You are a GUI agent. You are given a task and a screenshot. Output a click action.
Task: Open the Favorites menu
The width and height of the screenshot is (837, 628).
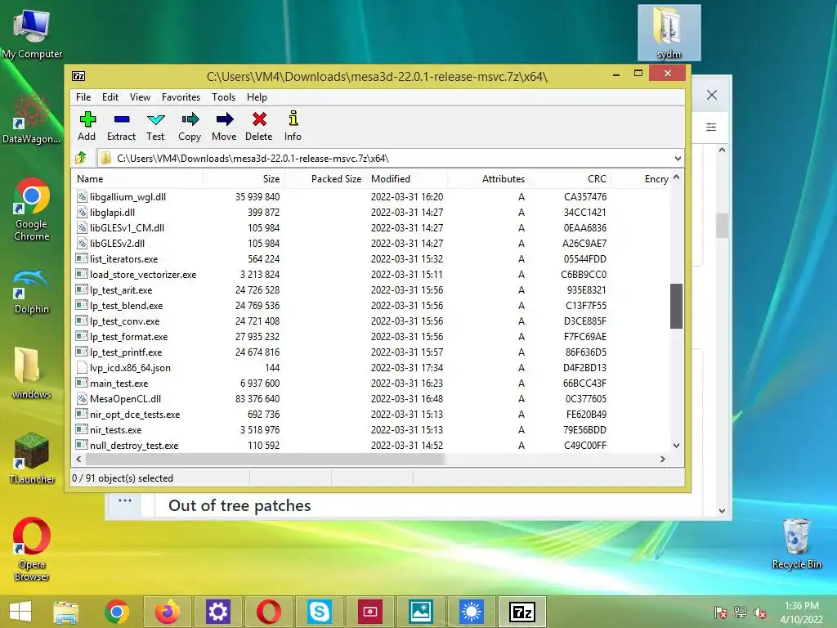181,97
